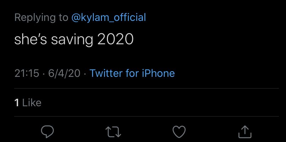Tap the reply speech bubble icon

pyautogui.click(x=47, y=131)
